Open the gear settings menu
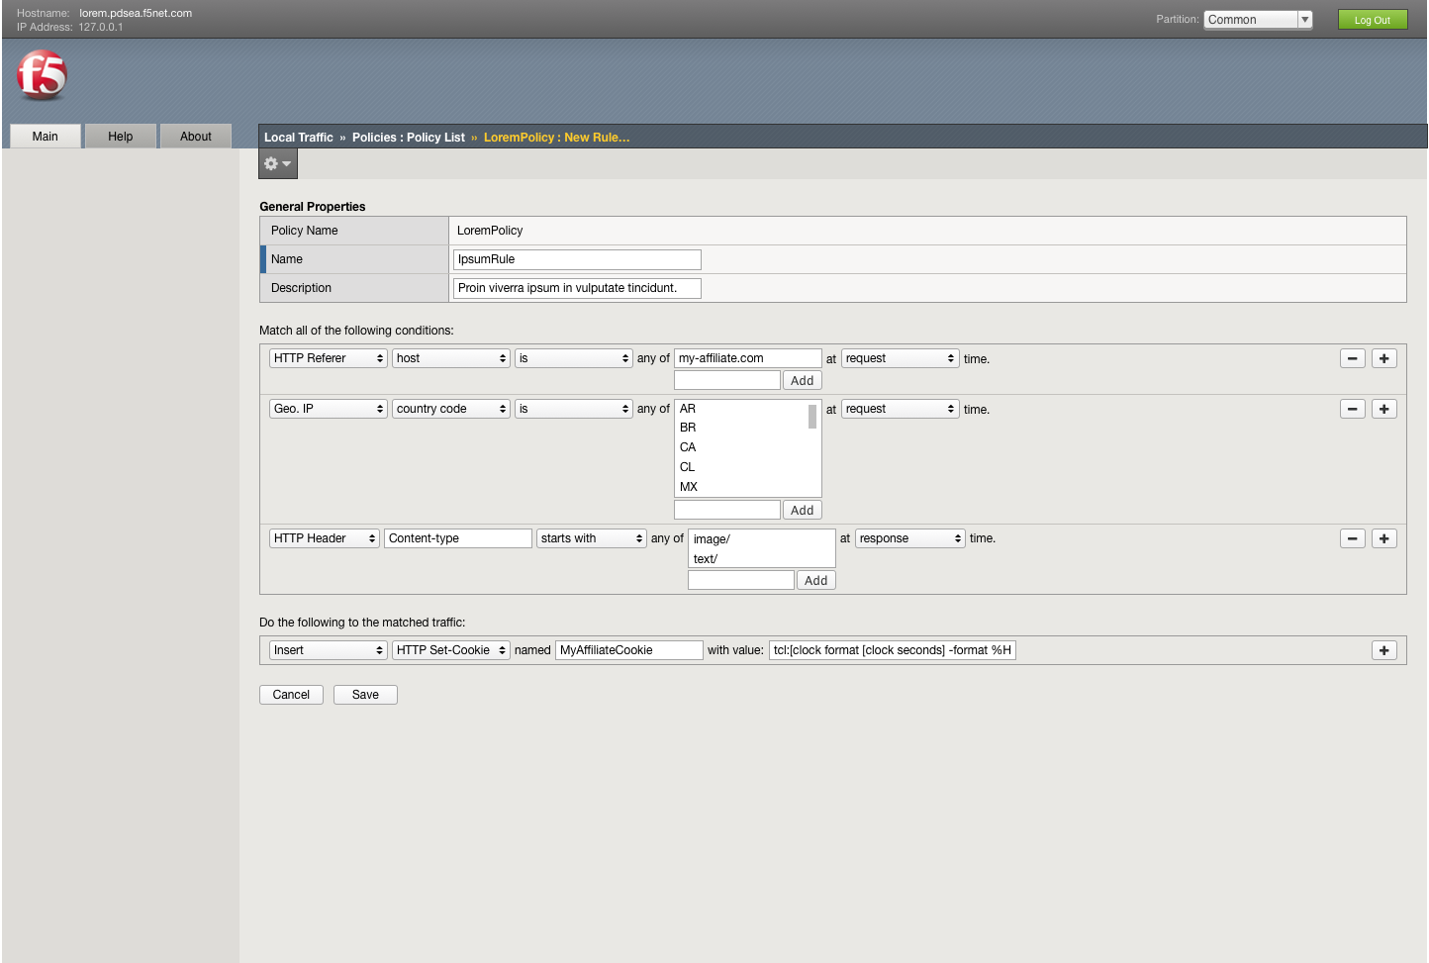 [278, 163]
